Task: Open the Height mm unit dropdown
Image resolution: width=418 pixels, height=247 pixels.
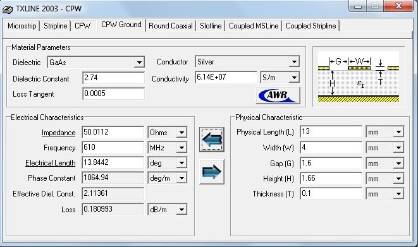Action: [385, 179]
